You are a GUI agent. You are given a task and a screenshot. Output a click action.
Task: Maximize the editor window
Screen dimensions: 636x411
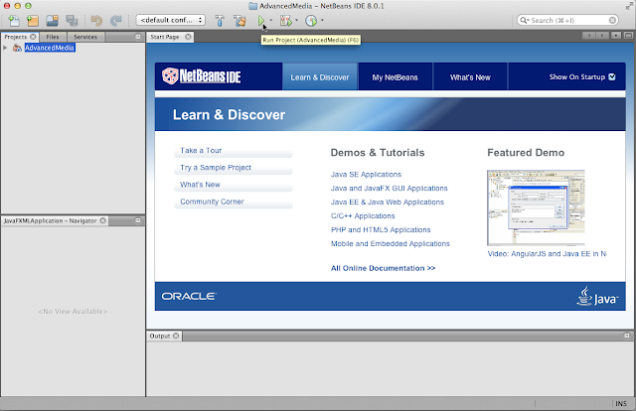(x=628, y=36)
